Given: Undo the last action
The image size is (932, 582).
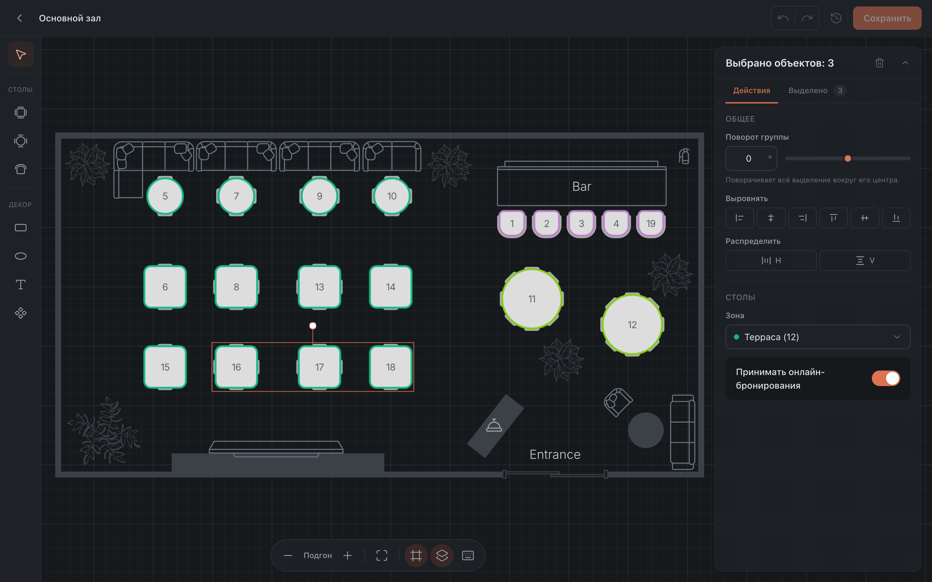Looking at the screenshot, I should point(783,18).
